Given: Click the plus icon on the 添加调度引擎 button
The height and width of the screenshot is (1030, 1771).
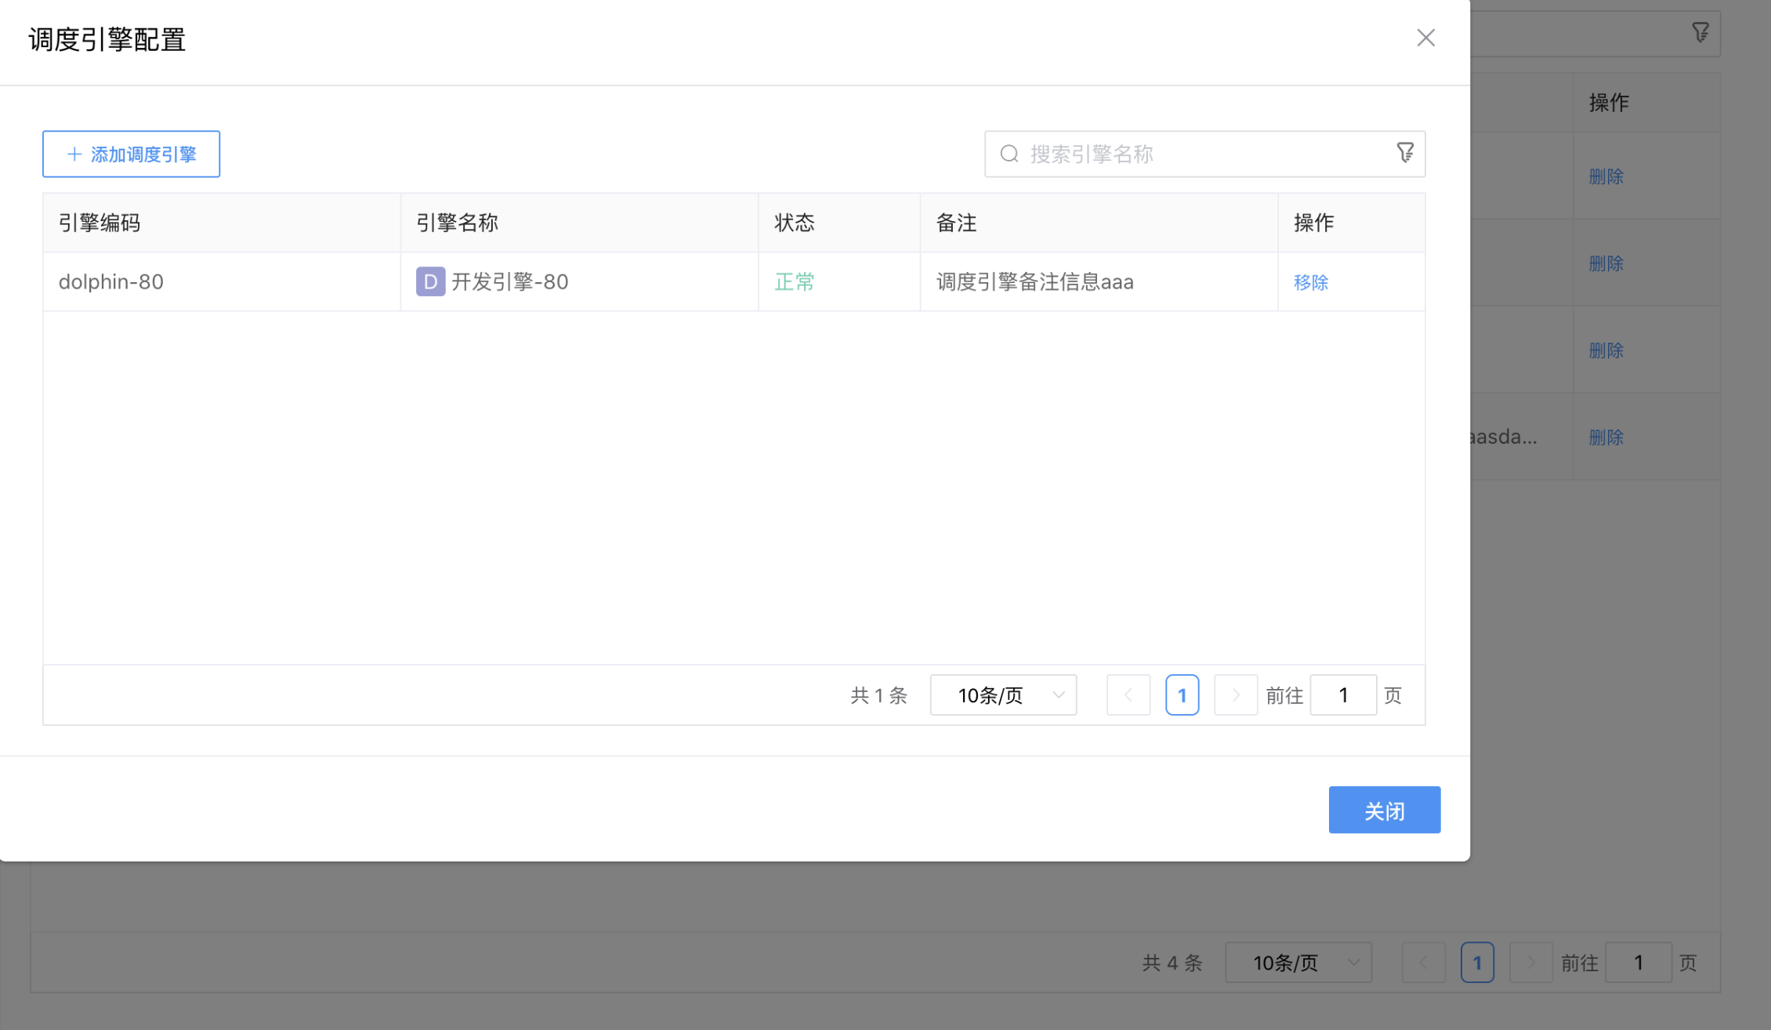Looking at the screenshot, I should point(74,154).
